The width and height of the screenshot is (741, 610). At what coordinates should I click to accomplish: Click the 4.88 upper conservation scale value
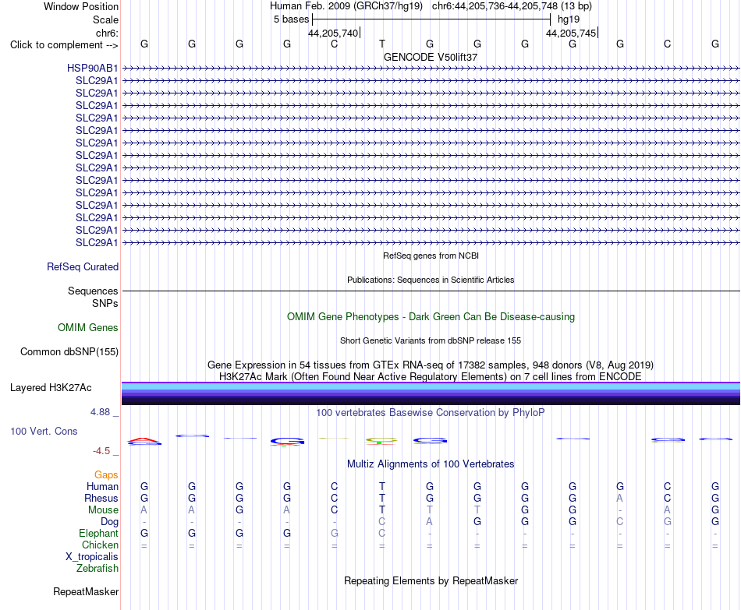[100, 412]
